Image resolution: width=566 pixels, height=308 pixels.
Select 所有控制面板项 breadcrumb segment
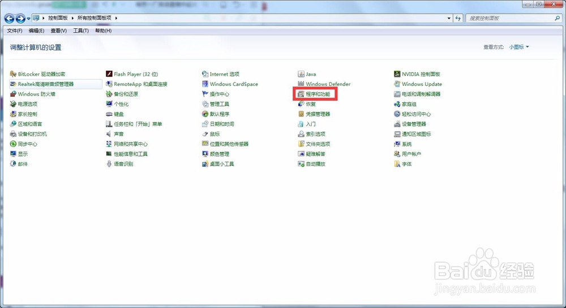94,18
